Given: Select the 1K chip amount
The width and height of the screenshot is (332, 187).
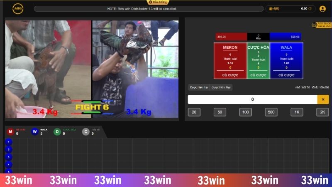Looking at the screenshot, I should 297,112.
